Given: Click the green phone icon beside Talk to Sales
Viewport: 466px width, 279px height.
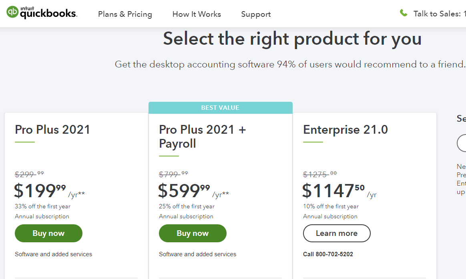Looking at the screenshot, I should (404, 12).
